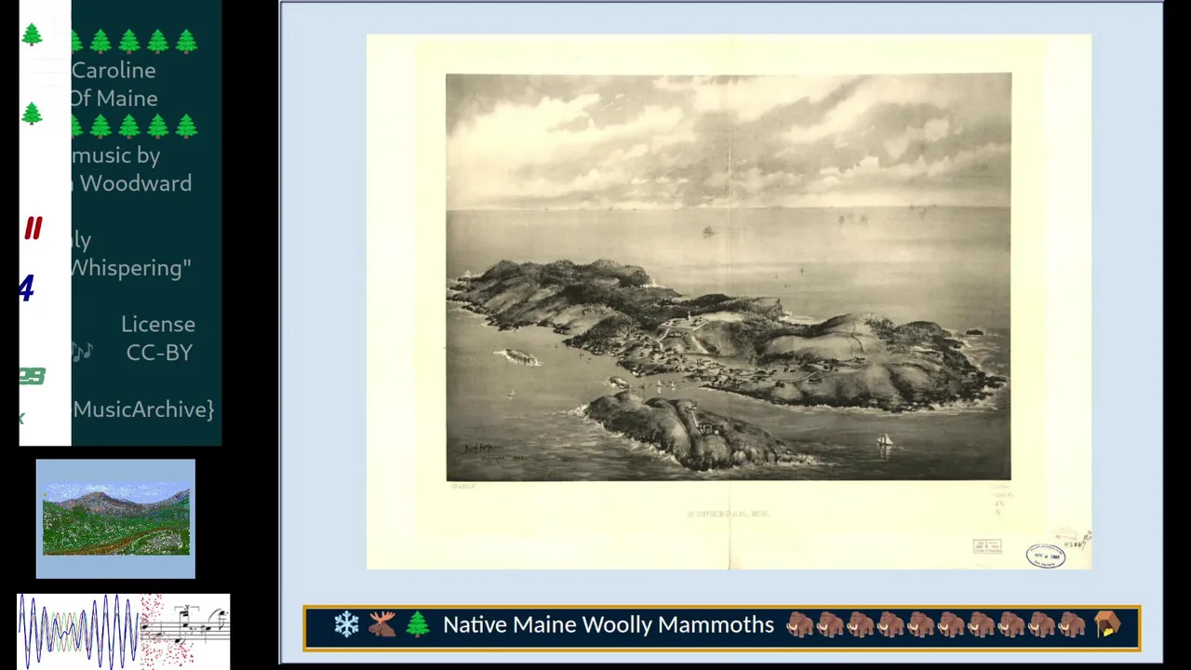The image size is (1191, 670).
Task: Click the "Caroline" text in the credits panel
Action: coord(114,70)
